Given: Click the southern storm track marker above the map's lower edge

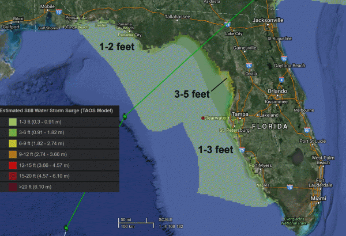Looking at the screenshot, I should coord(66,227).
